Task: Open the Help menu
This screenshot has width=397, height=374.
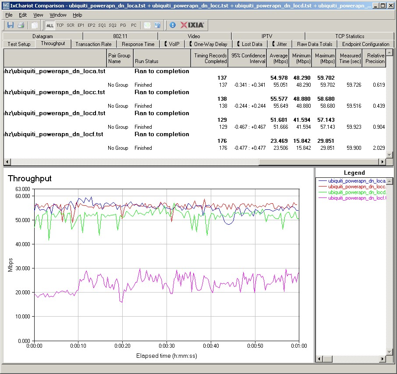Action: click(x=78, y=15)
